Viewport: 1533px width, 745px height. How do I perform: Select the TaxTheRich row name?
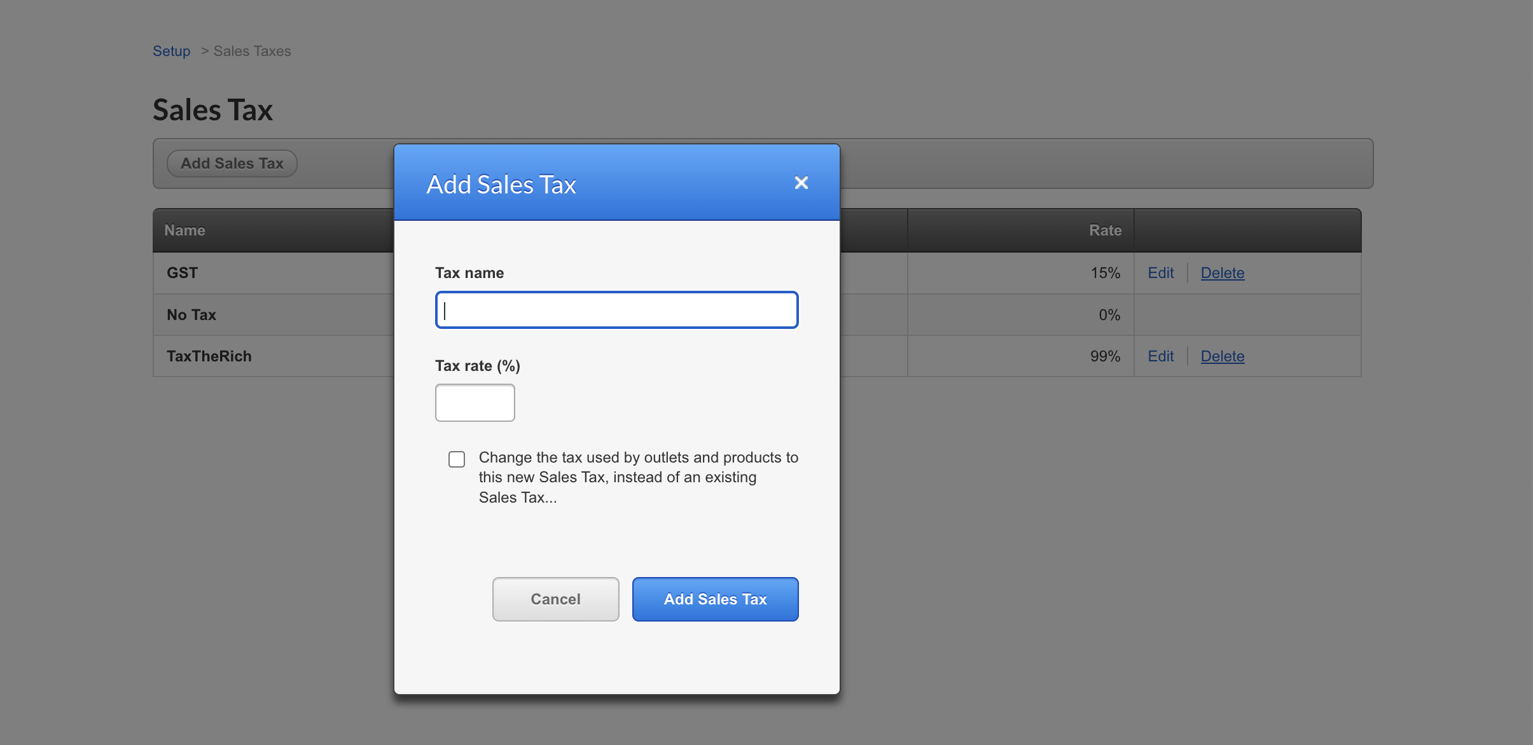209,356
